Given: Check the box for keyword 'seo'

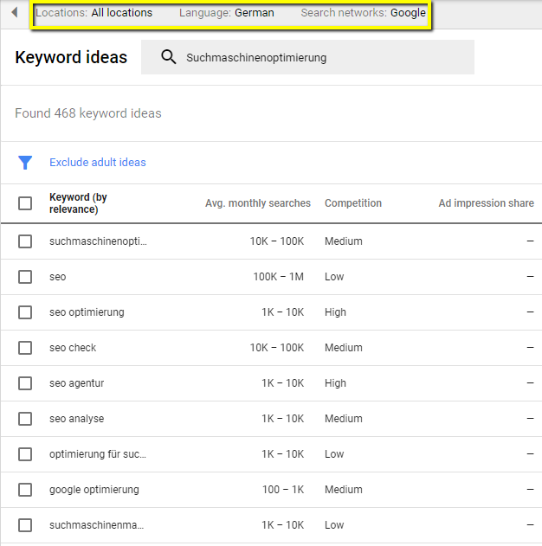Looking at the screenshot, I should coord(25,277).
